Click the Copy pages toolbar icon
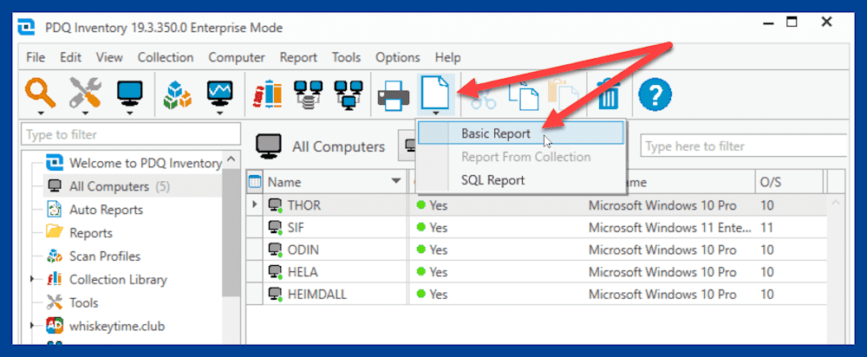Viewport: 867px width, 357px height. tap(524, 96)
